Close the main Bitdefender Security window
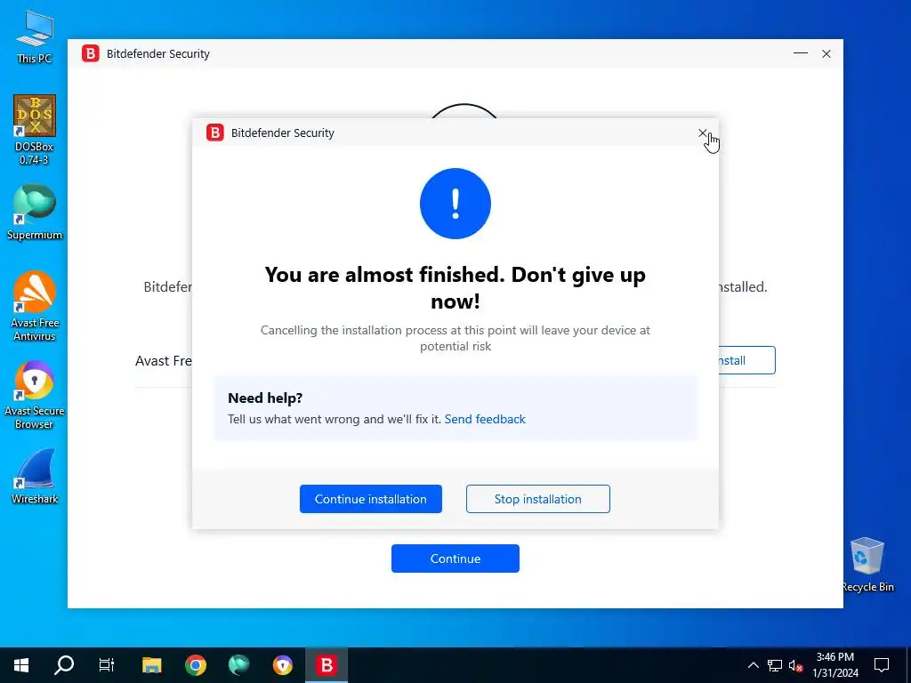The height and width of the screenshot is (683, 911). pyautogui.click(x=826, y=53)
